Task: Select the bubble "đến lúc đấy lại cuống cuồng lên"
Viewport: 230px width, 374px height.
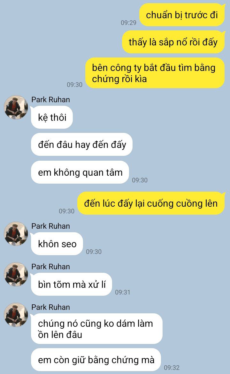Action: (151, 203)
